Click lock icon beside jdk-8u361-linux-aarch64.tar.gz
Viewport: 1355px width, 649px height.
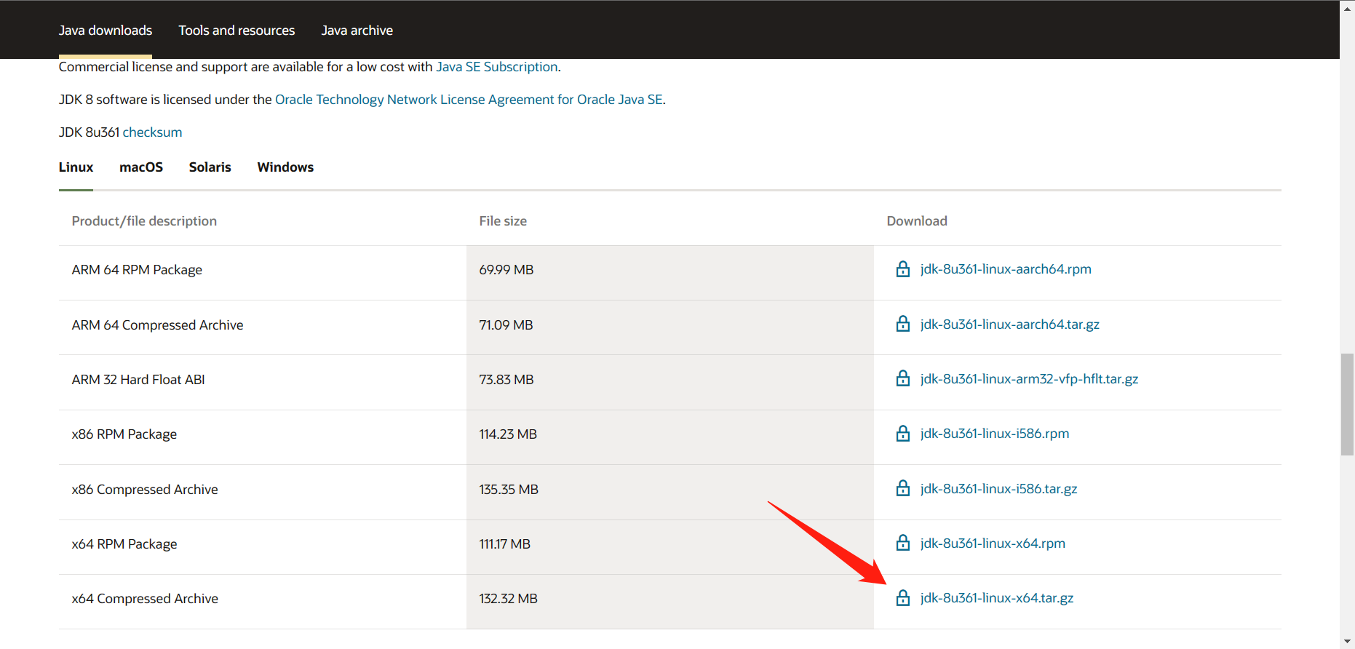902,324
